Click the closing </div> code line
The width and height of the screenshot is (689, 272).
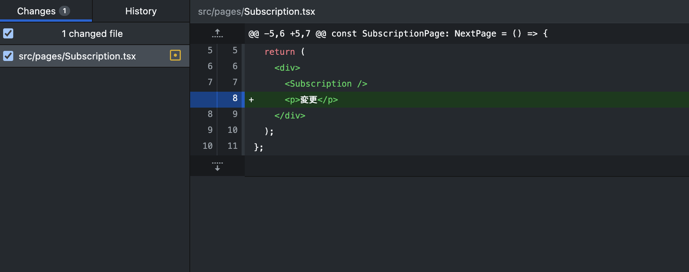pos(289,115)
